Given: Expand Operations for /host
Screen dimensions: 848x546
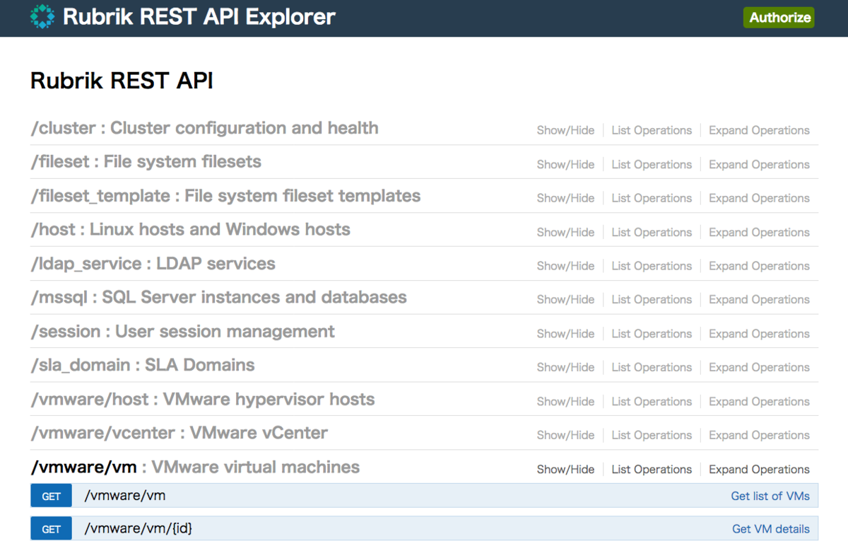Looking at the screenshot, I should click(759, 232).
